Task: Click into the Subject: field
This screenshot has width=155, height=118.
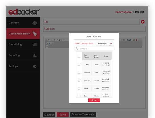Action: [94, 29]
